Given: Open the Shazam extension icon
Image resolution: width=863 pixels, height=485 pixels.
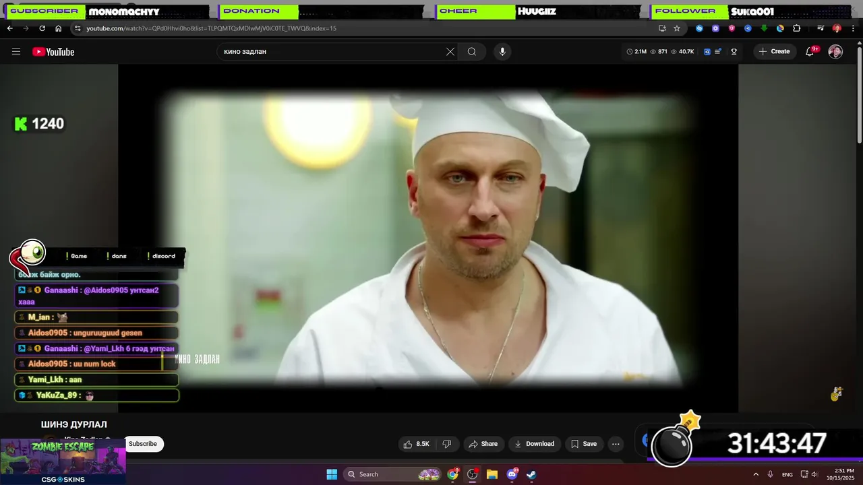Looking at the screenshot, I should (699, 28).
